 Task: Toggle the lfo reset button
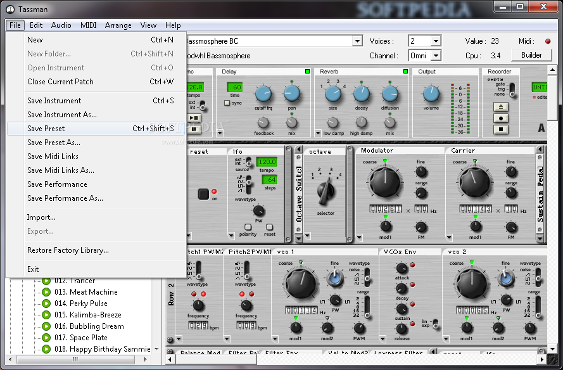click(x=269, y=227)
